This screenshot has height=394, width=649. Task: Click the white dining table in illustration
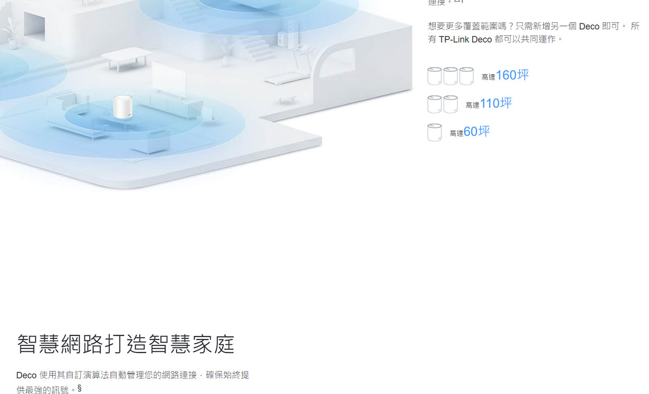pos(127,58)
